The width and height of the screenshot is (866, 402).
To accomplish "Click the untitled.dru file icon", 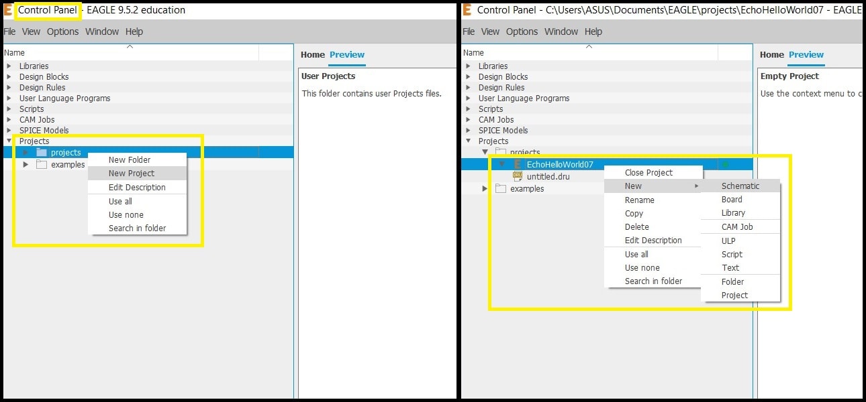I will (x=518, y=176).
